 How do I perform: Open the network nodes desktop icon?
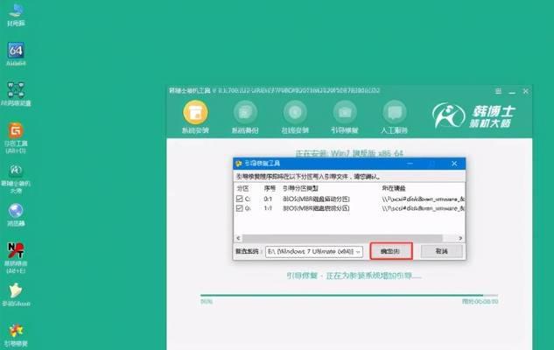coord(16,94)
